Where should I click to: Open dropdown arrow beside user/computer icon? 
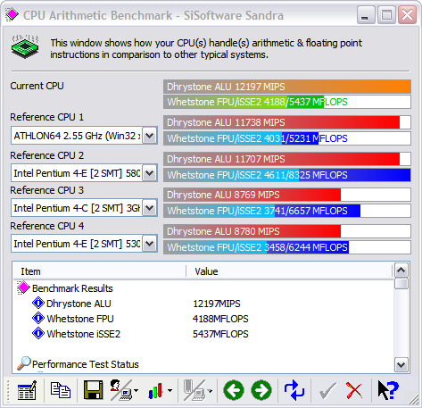[136, 390]
